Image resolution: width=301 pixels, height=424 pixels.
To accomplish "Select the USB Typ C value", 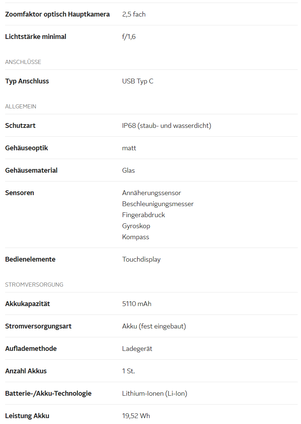I will 137,81.
